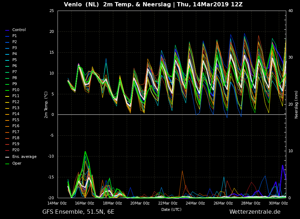Click the Control legend entry

[x=19, y=30]
